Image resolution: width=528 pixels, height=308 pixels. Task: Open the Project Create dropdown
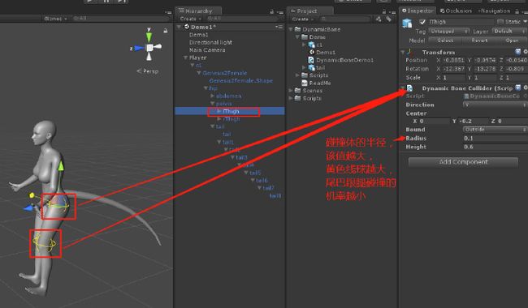(x=302, y=19)
